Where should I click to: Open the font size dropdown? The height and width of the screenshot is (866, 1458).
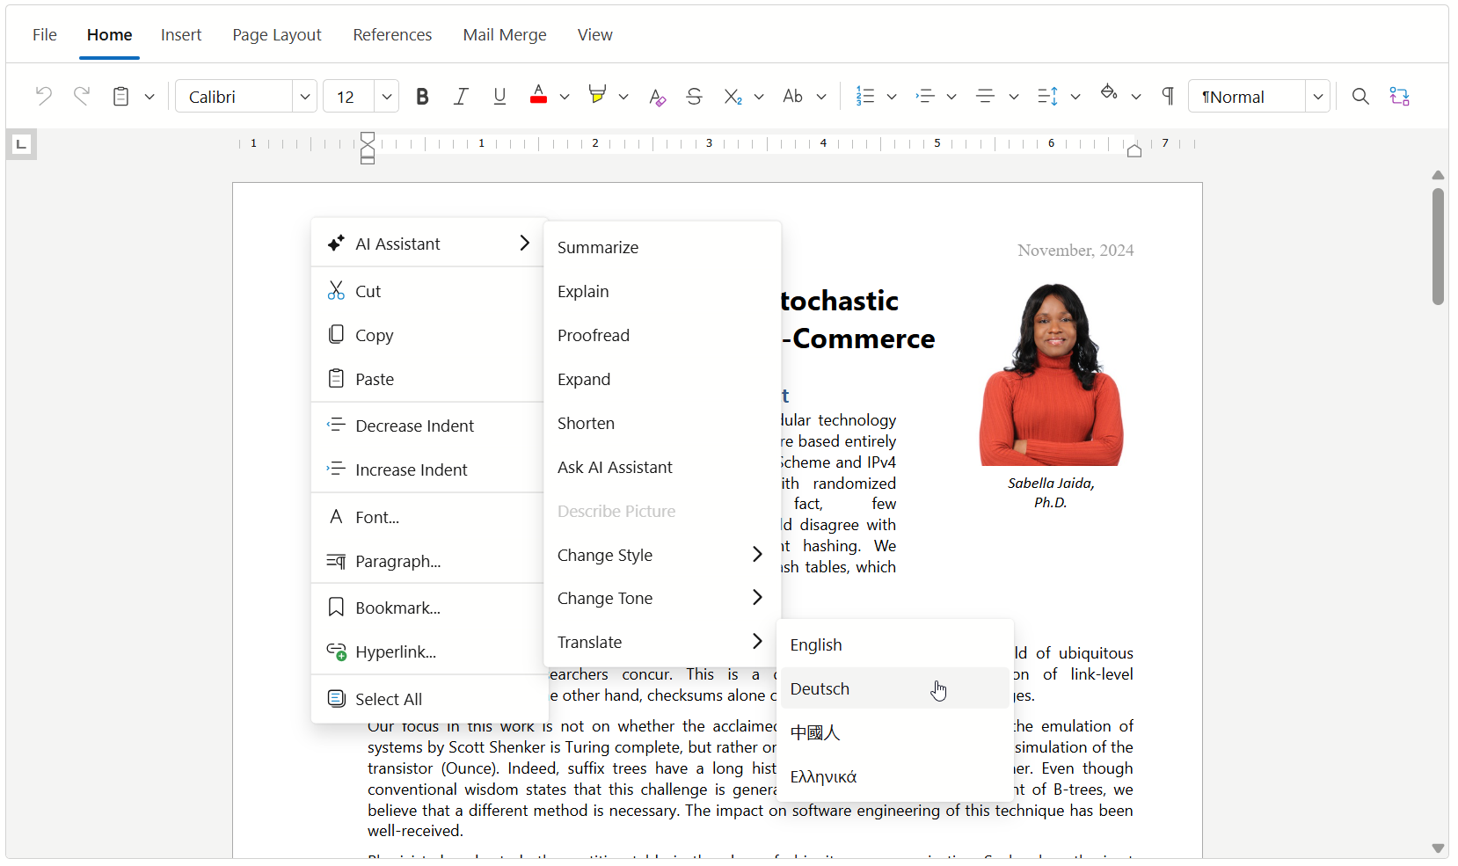pyautogui.click(x=386, y=96)
